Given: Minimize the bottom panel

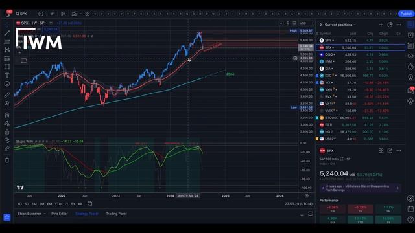Looking at the screenshot, I should 302,214.
